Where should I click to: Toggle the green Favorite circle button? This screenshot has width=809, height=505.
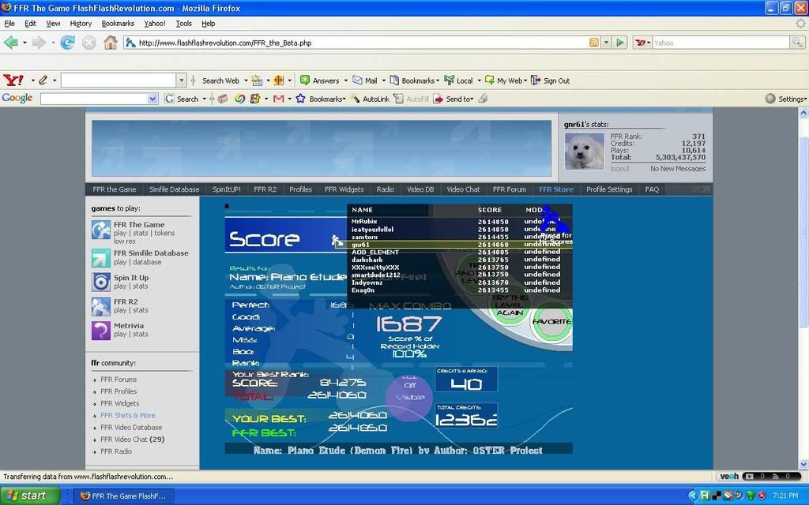pyautogui.click(x=551, y=323)
